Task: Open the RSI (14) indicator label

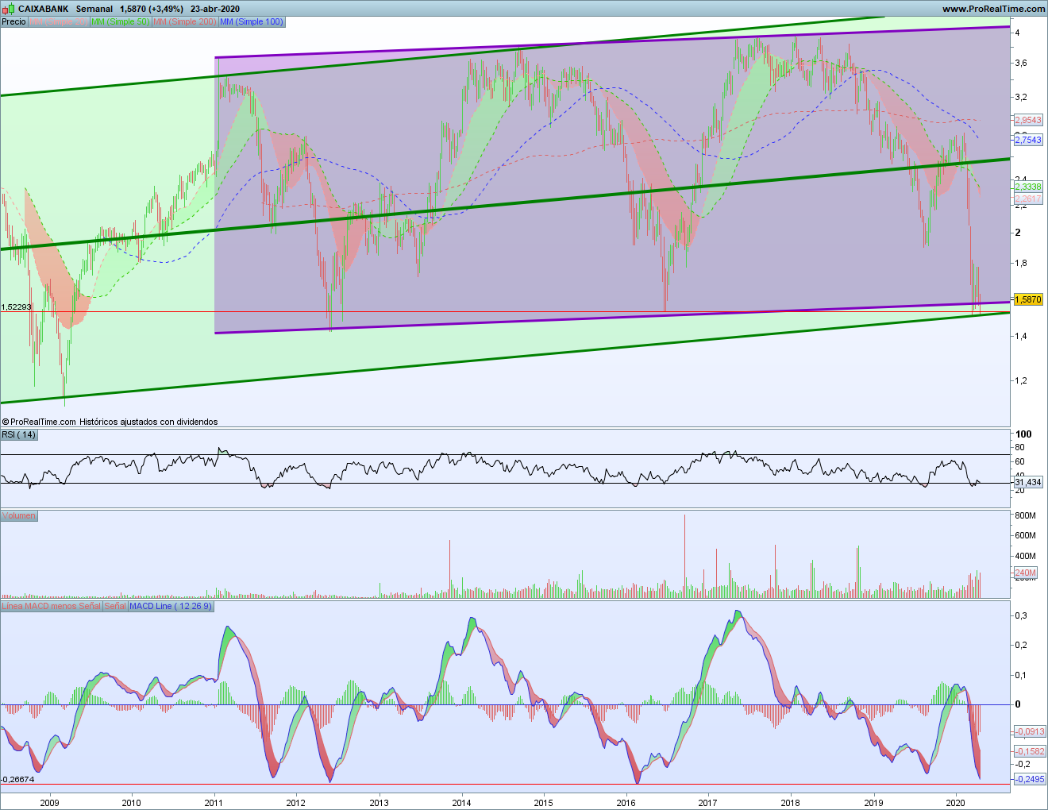Action: [19, 434]
